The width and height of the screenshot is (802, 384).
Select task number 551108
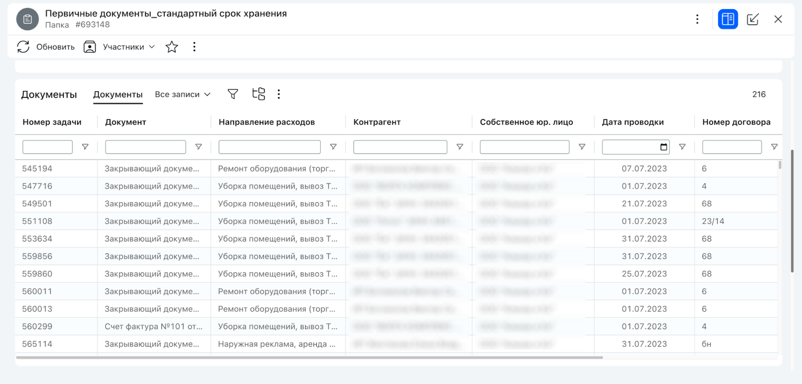click(x=37, y=221)
